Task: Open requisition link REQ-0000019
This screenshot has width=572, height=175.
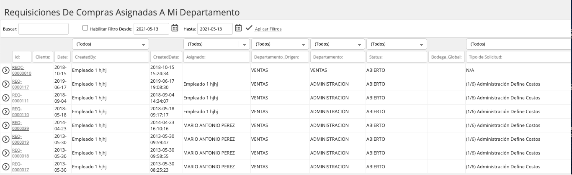Action: [x=21, y=139]
